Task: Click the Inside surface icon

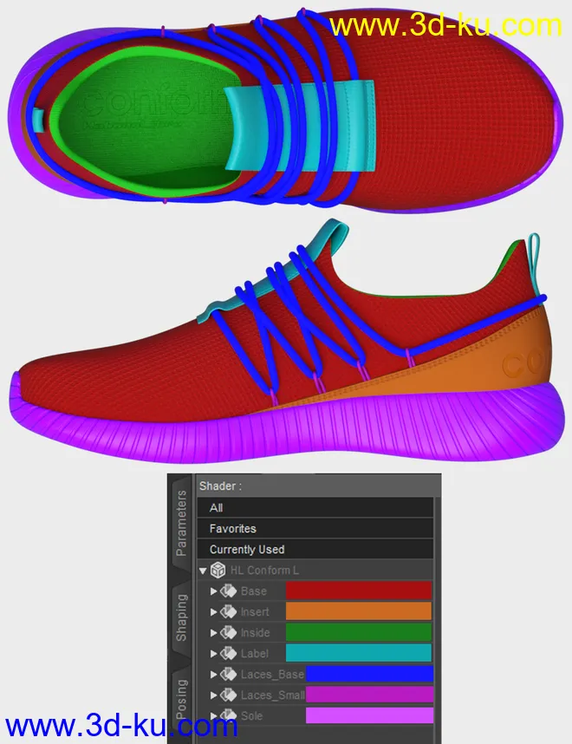Action: tap(229, 633)
